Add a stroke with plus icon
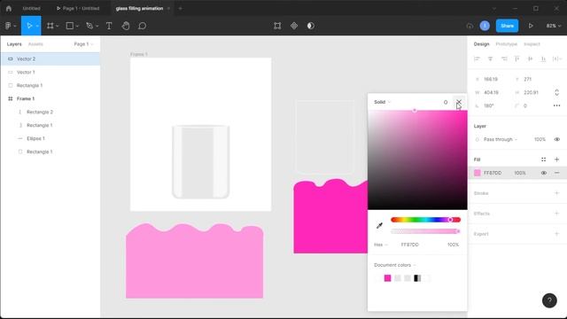The image size is (567, 319). tap(556, 193)
